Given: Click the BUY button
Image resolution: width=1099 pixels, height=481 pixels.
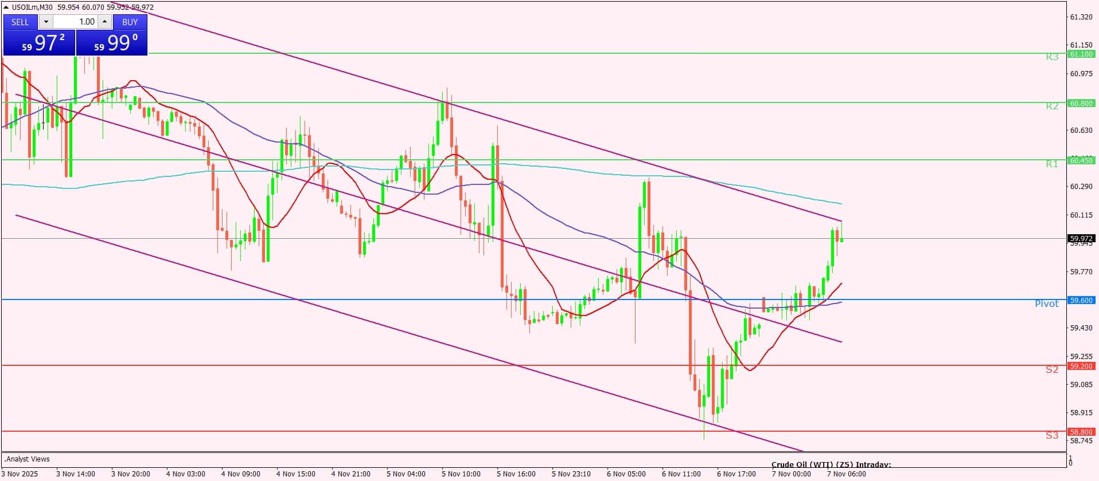Looking at the screenshot, I should point(130,22).
